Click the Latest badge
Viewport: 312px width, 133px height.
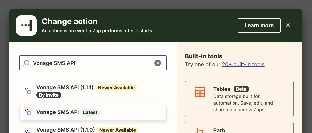(90, 112)
